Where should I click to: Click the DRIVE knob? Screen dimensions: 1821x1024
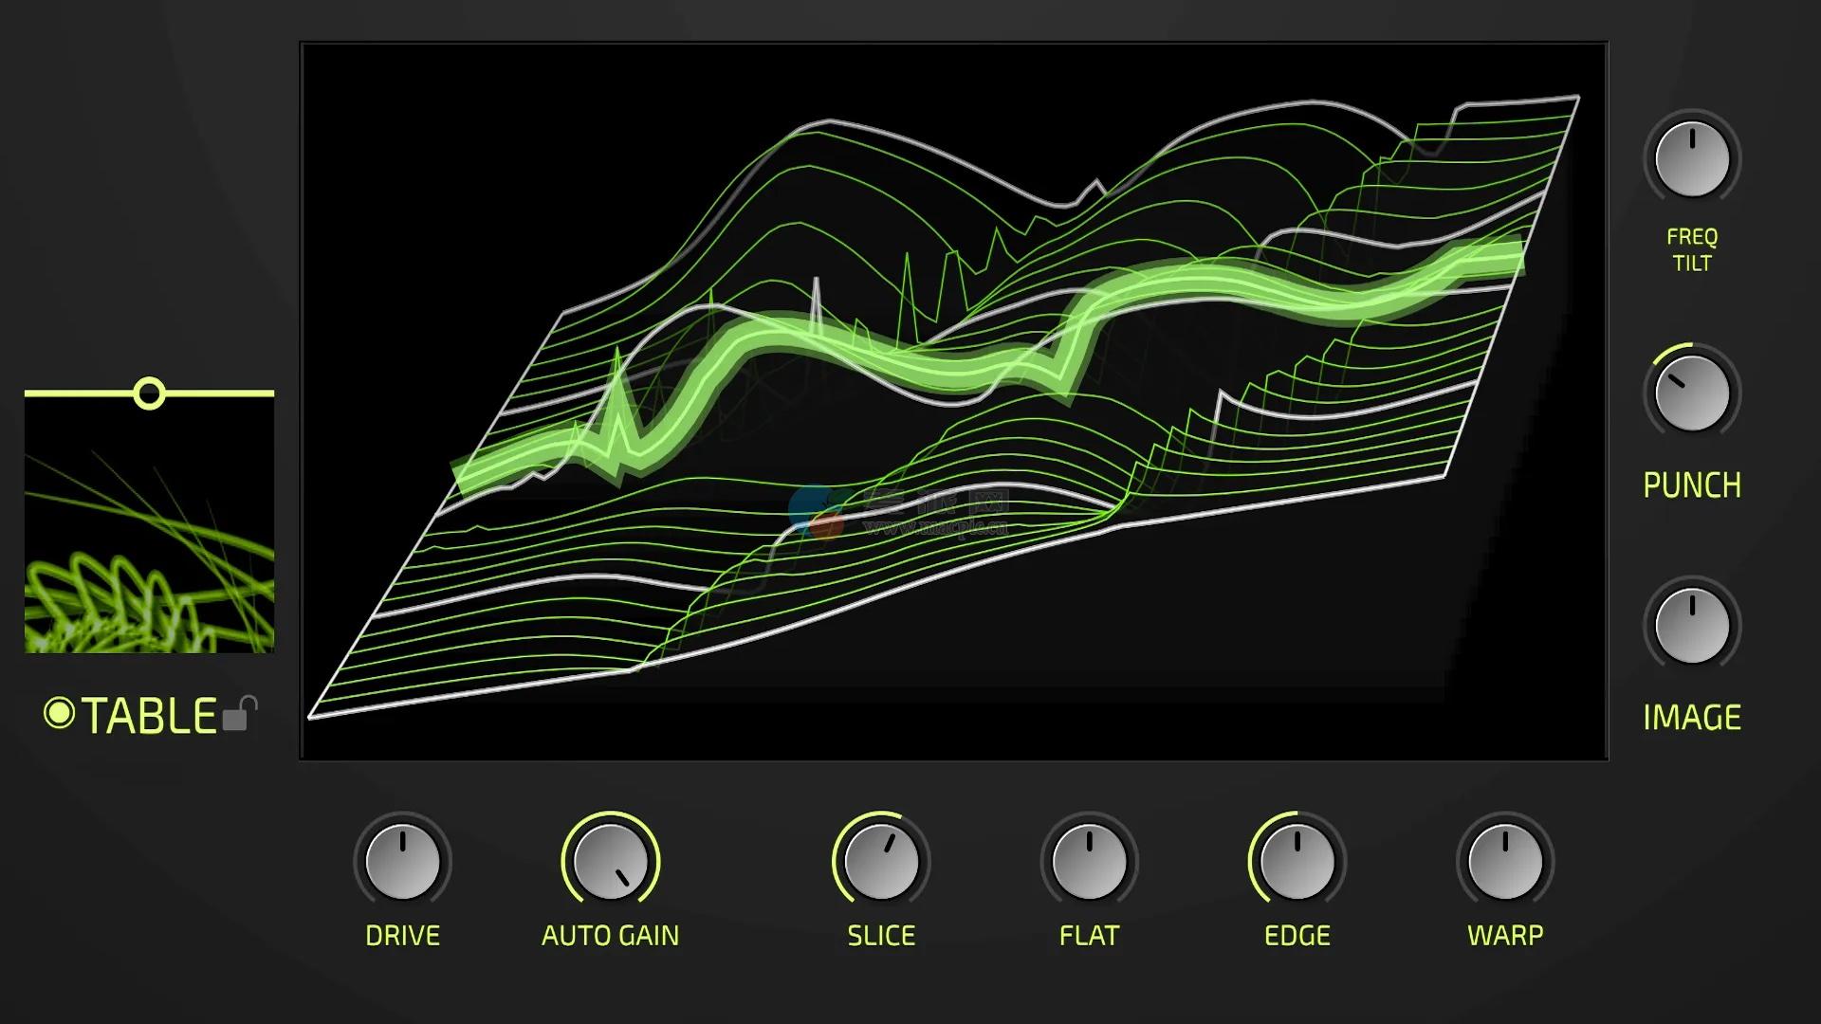click(x=402, y=862)
